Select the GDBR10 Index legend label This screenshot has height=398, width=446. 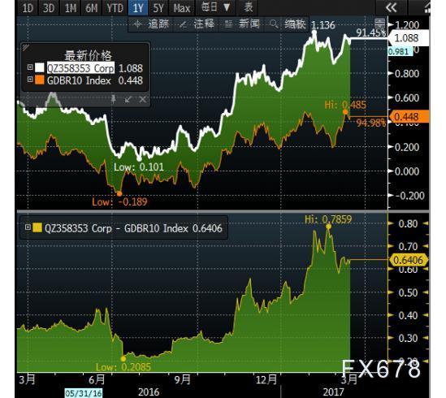79,80
